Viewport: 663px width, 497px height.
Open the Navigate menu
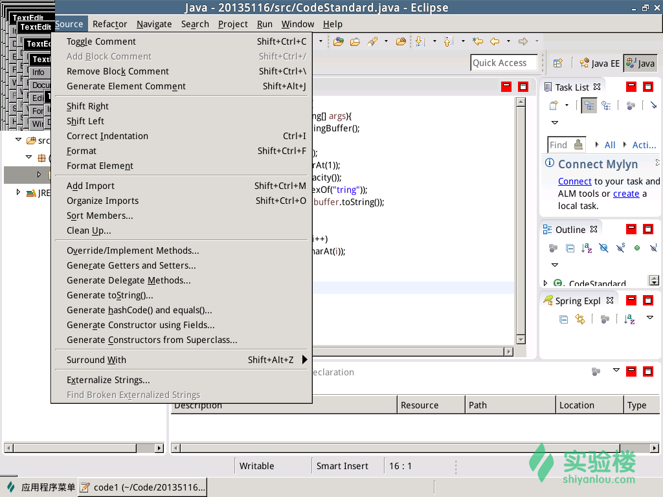[x=154, y=24]
